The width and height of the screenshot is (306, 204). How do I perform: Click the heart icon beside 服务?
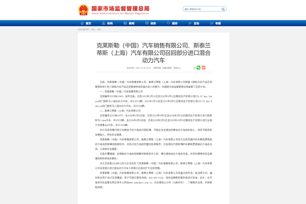tap(169, 23)
